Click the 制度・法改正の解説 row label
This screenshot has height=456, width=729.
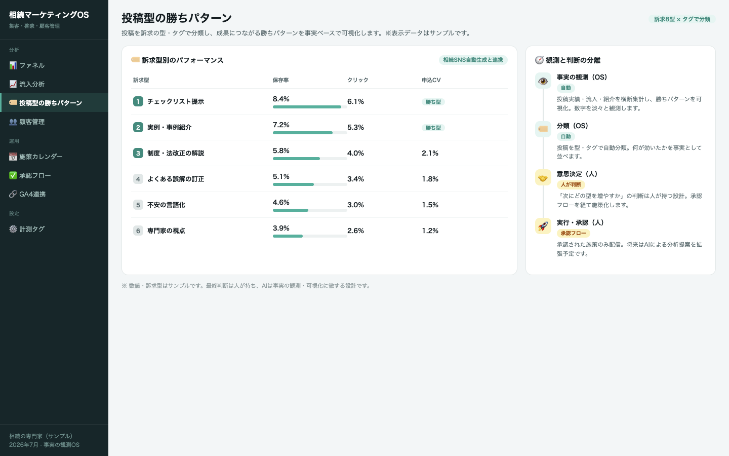[x=175, y=153]
